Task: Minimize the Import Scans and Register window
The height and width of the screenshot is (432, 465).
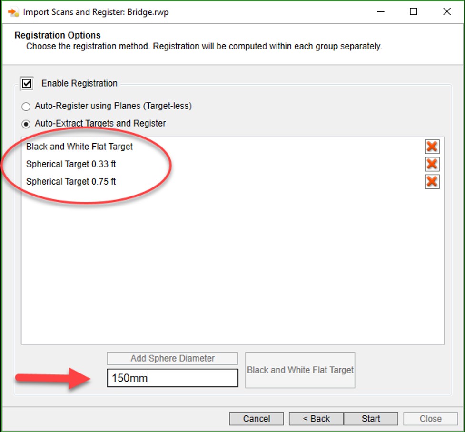Action: pos(381,12)
